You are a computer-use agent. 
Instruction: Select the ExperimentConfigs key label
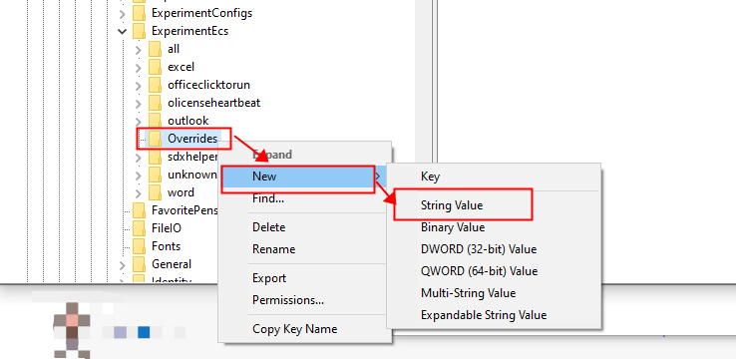[x=201, y=13]
